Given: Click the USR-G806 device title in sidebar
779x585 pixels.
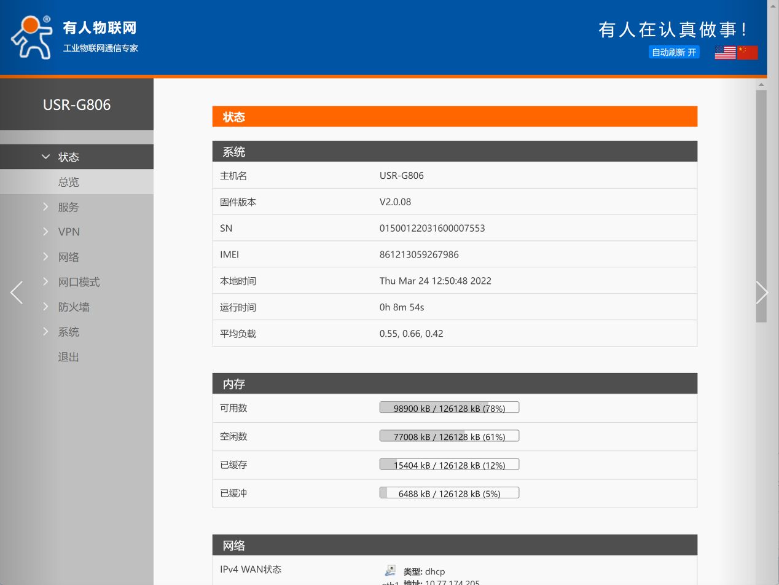Looking at the screenshot, I should (77, 104).
